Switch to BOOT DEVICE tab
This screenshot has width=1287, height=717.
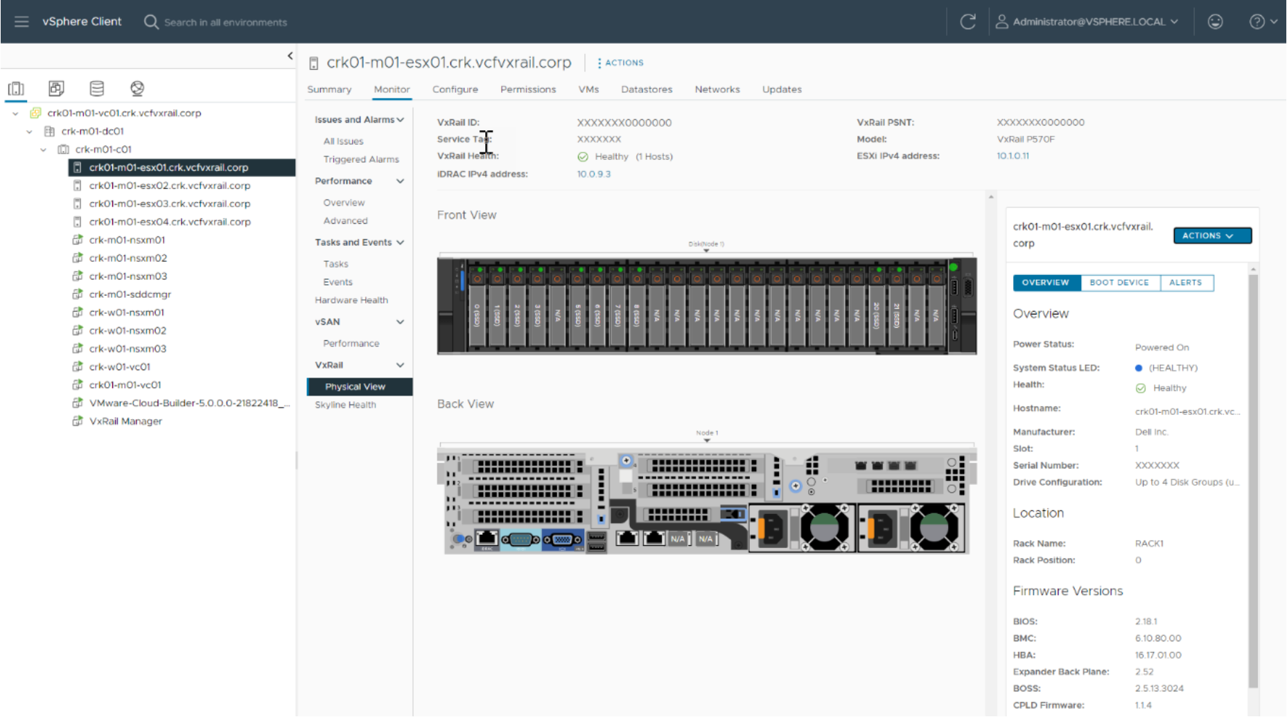point(1119,283)
